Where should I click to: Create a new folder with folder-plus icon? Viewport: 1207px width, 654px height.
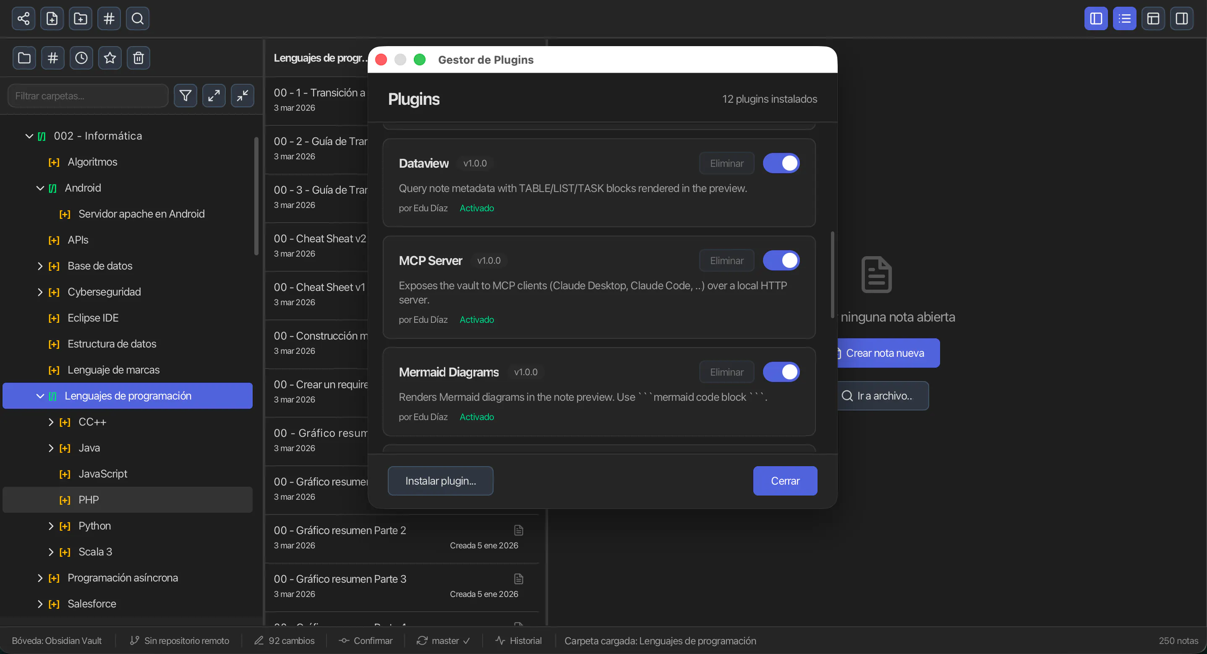81,19
